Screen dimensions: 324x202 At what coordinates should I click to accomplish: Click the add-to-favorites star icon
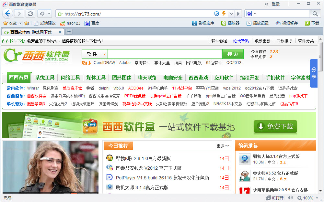tap(27, 23)
